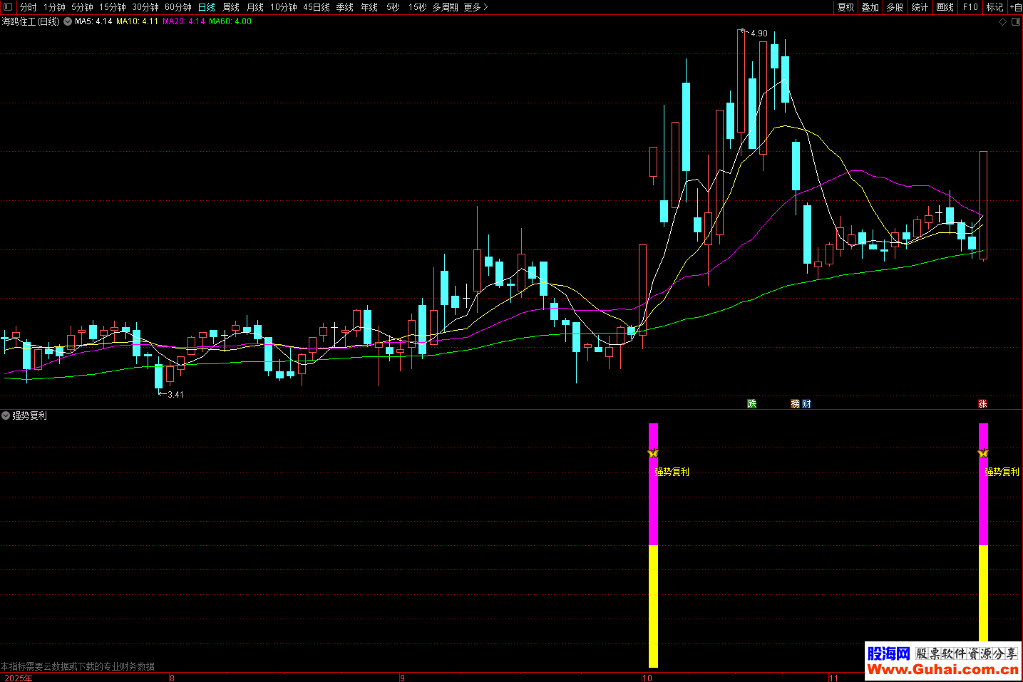Click the green 跌 marker icon
This screenshot has height=682, width=1023.
751,404
